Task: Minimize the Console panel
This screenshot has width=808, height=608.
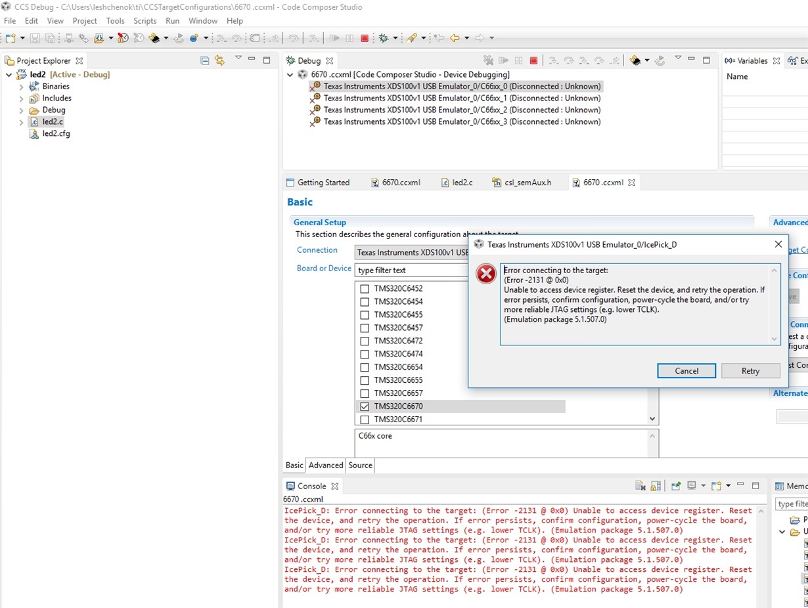Action: tap(740, 485)
